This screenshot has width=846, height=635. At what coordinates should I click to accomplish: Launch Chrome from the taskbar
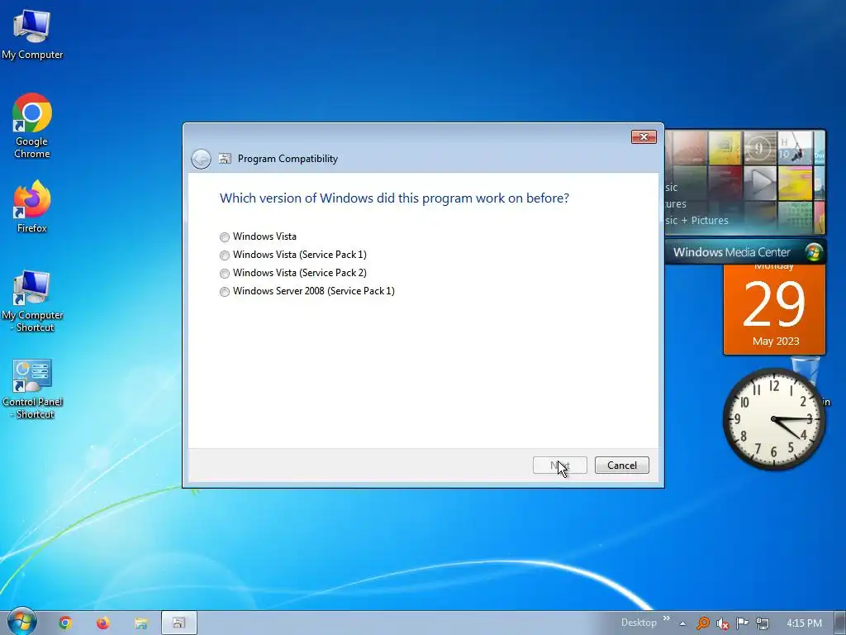pos(65,623)
